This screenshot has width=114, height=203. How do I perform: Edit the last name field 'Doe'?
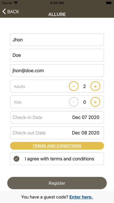[57, 55]
